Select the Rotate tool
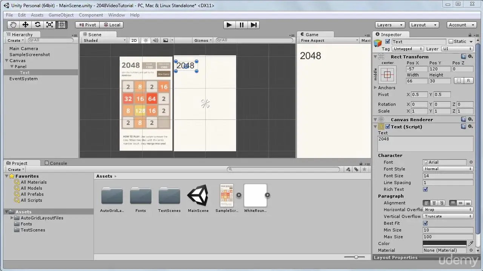The width and height of the screenshot is (483, 271). [37, 25]
